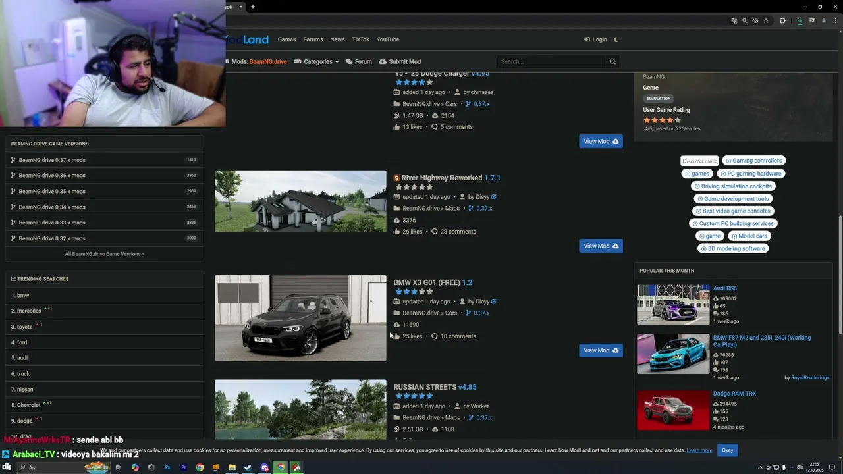Open BeamNG.drive 0.33.x mods version
843x474 pixels.
pyautogui.click(x=104, y=223)
